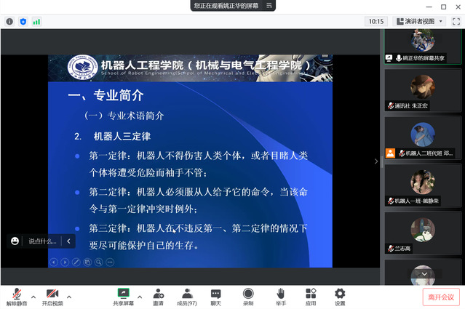The width and height of the screenshot is (465, 309).
Task: Open the apps (应用) icon
Action: pyautogui.click(x=311, y=294)
